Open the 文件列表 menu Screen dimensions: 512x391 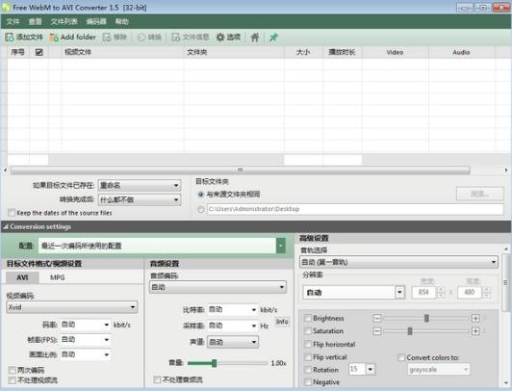pyautogui.click(x=64, y=21)
